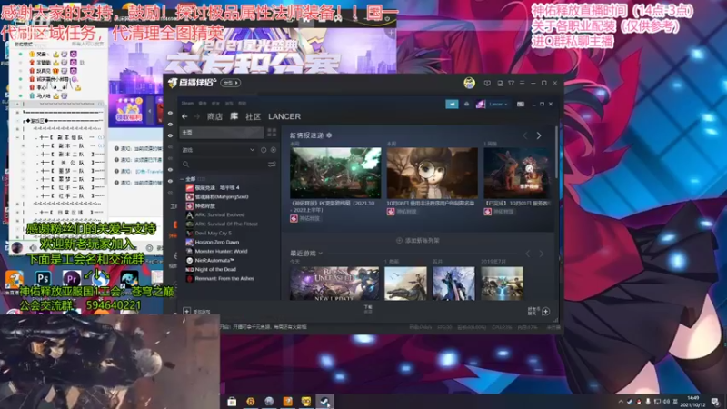Viewport: 727px width, 409px height.
Task: Toggle the topmost eye visibility icon in 直播伴侣
Action: 170,113
